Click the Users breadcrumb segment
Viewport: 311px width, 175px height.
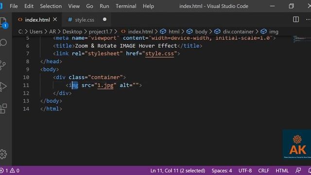pos(36,32)
